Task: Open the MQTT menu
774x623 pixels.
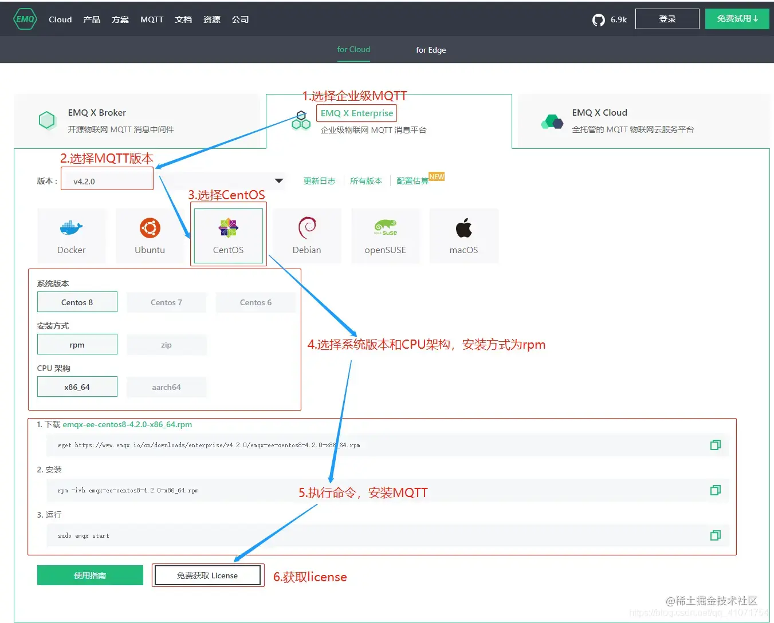Action: [x=152, y=19]
